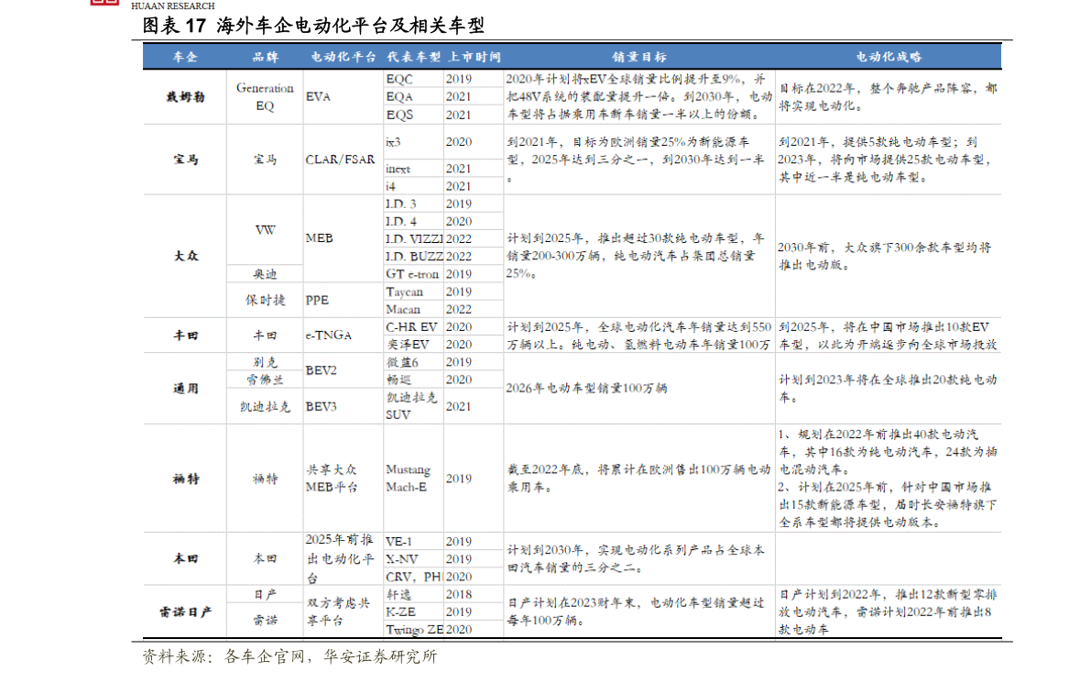Select the 品牌 column header
Screen dimensions: 1091x683
coord(265,57)
